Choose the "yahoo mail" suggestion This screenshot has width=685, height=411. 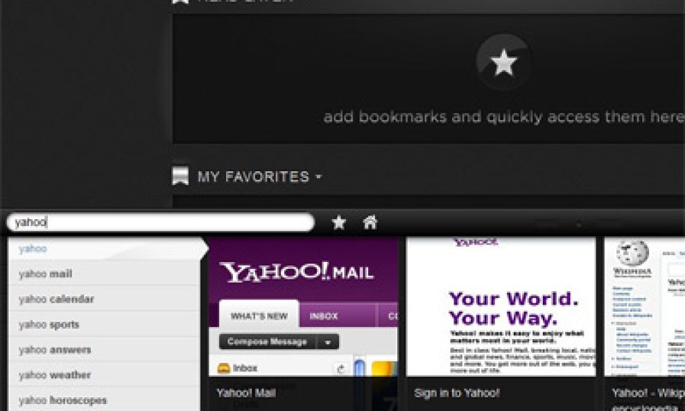click(x=104, y=274)
